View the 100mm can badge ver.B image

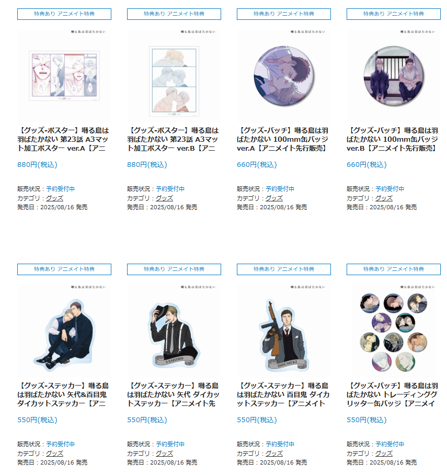(393, 75)
